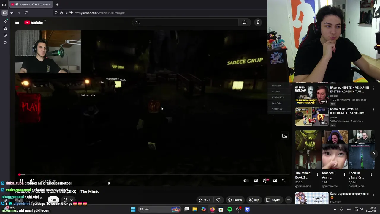Open the three-dot more actions menu
The width and height of the screenshot is (380, 214).
pos(288,200)
